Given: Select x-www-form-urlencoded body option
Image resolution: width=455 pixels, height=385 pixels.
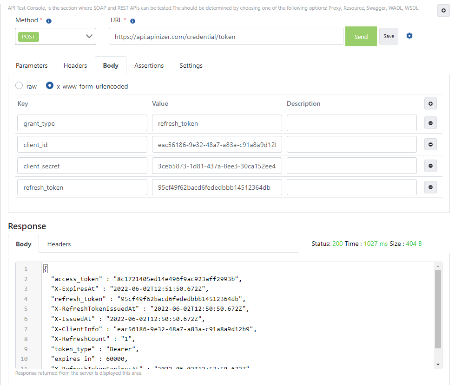Looking at the screenshot, I should click(50, 86).
